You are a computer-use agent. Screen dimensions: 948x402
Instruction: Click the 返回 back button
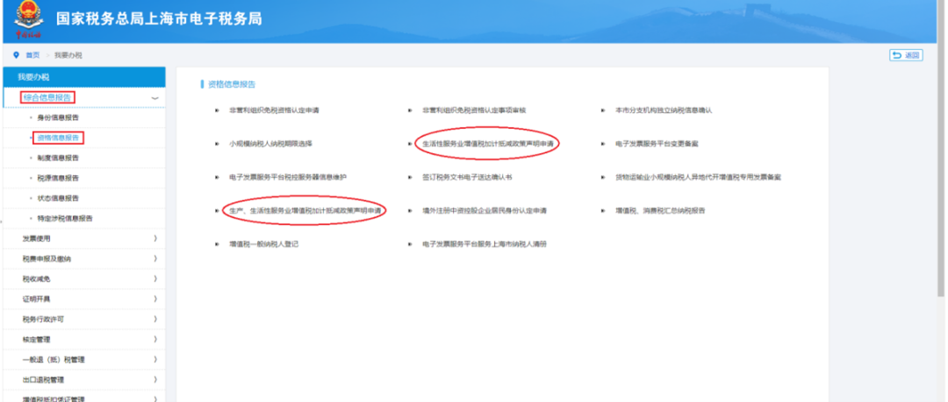click(906, 55)
